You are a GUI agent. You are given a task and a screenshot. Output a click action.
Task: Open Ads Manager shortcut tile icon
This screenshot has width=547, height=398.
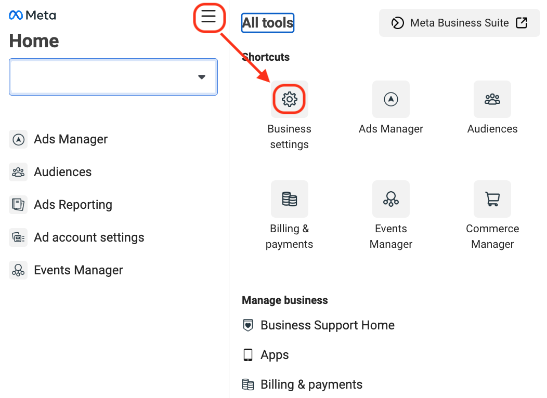[390, 99]
